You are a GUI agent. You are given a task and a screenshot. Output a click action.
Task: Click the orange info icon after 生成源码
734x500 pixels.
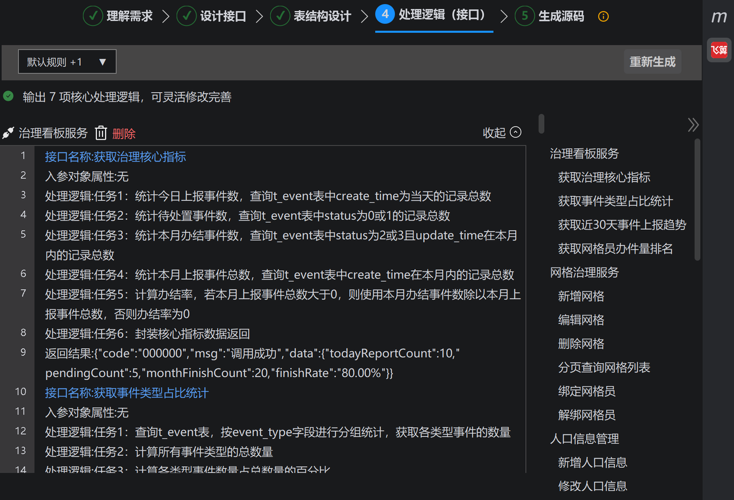point(603,17)
